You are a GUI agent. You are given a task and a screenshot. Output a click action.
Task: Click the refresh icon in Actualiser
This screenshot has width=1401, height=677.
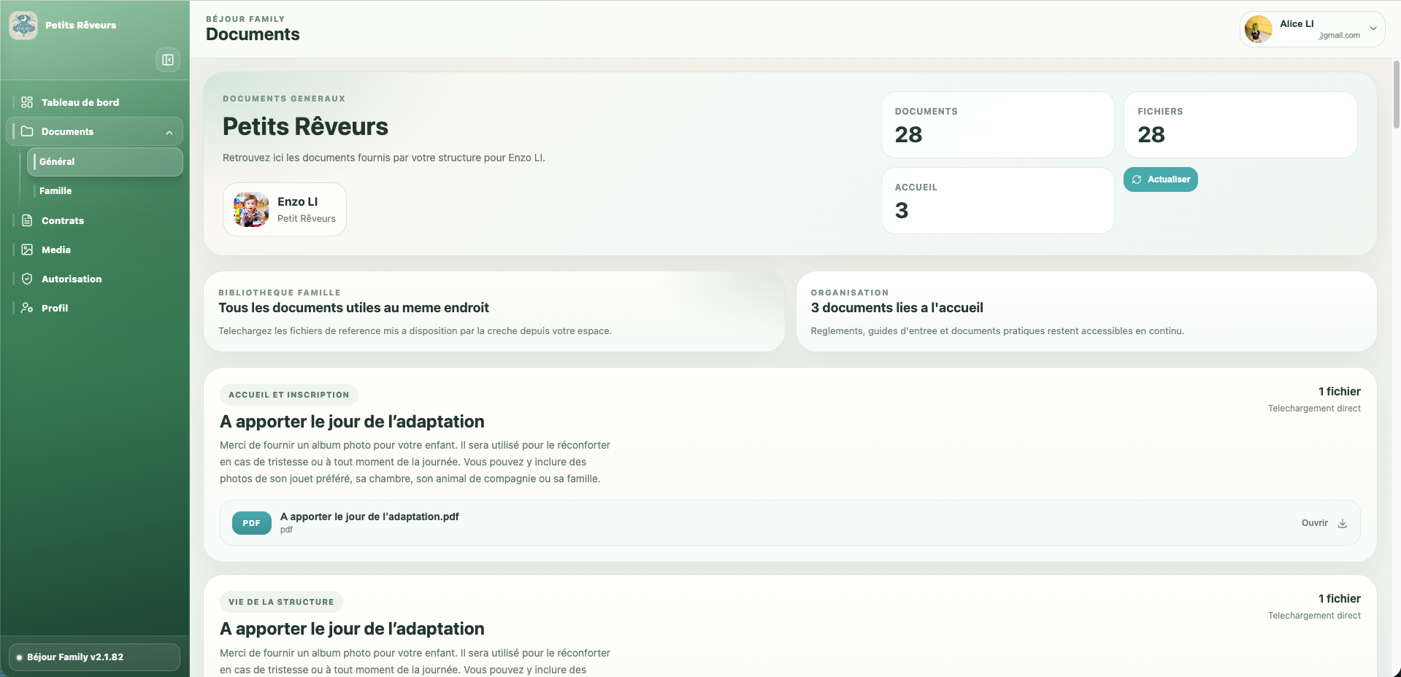pos(1137,179)
